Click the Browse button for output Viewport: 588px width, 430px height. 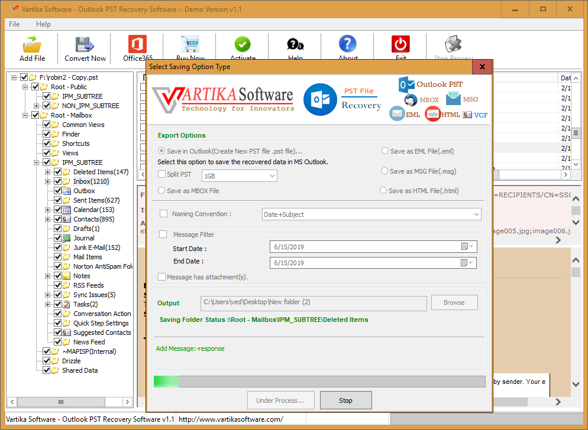454,302
